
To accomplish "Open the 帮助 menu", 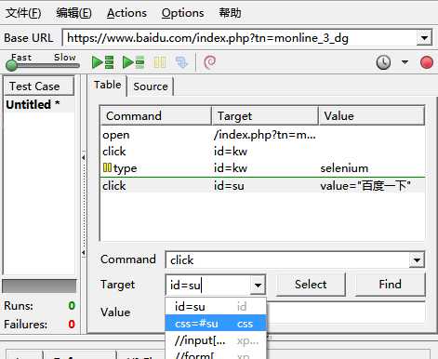I will click(230, 13).
